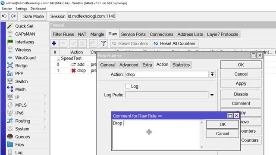Confirm comment dialog with OK

(x=223, y=124)
